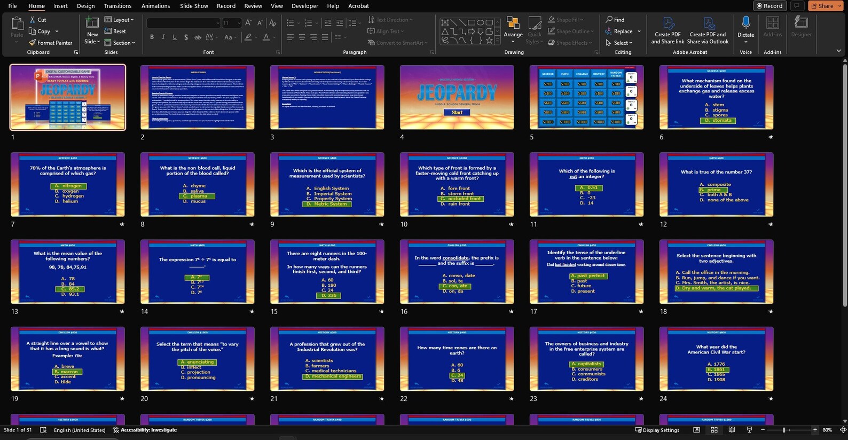Click the Record button at top right
This screenshot has width=848, height=440.
point(770,6)
